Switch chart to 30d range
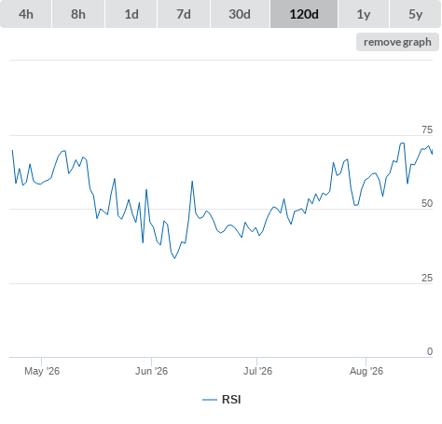This screenshot has height=424, width=442. pos(240,14)
